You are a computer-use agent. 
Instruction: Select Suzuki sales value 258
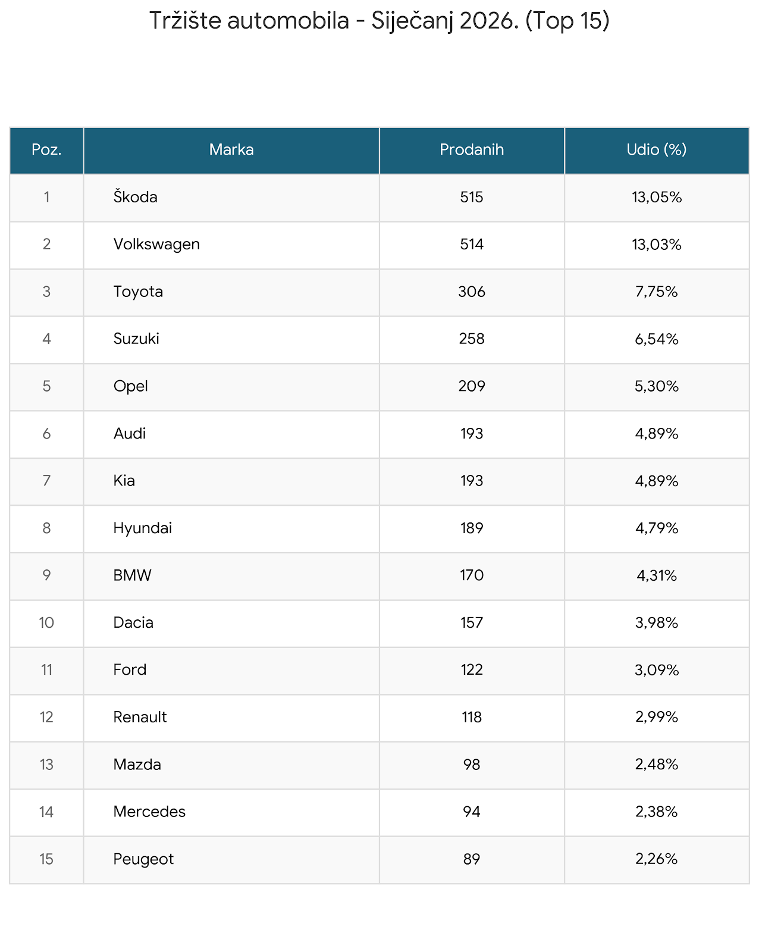tap(472, 339)
